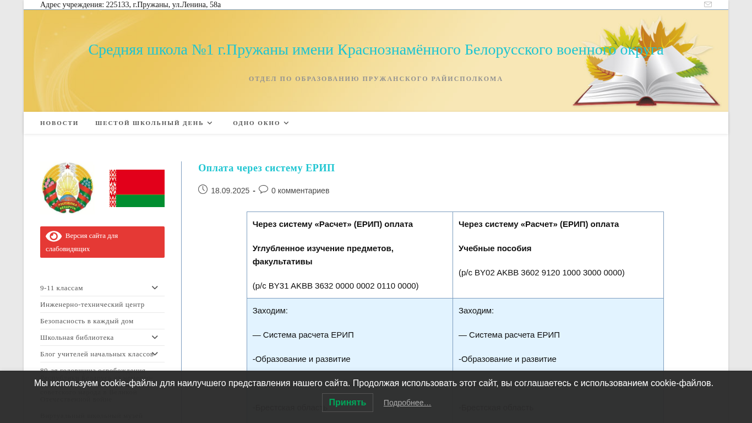752x423 pixels.
Task: Expand the '9-11 классам' submenu chevron
Action: pos(155,288)
